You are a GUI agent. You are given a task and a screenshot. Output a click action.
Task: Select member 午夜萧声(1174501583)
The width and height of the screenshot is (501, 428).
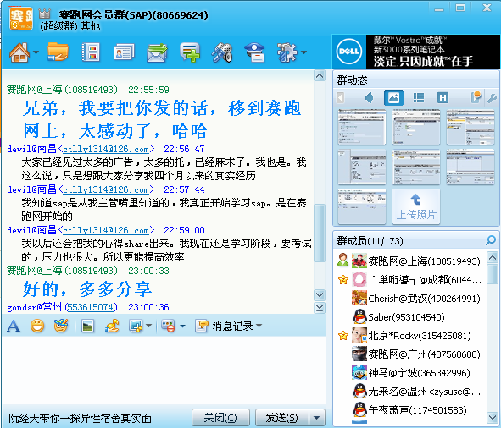411,410
